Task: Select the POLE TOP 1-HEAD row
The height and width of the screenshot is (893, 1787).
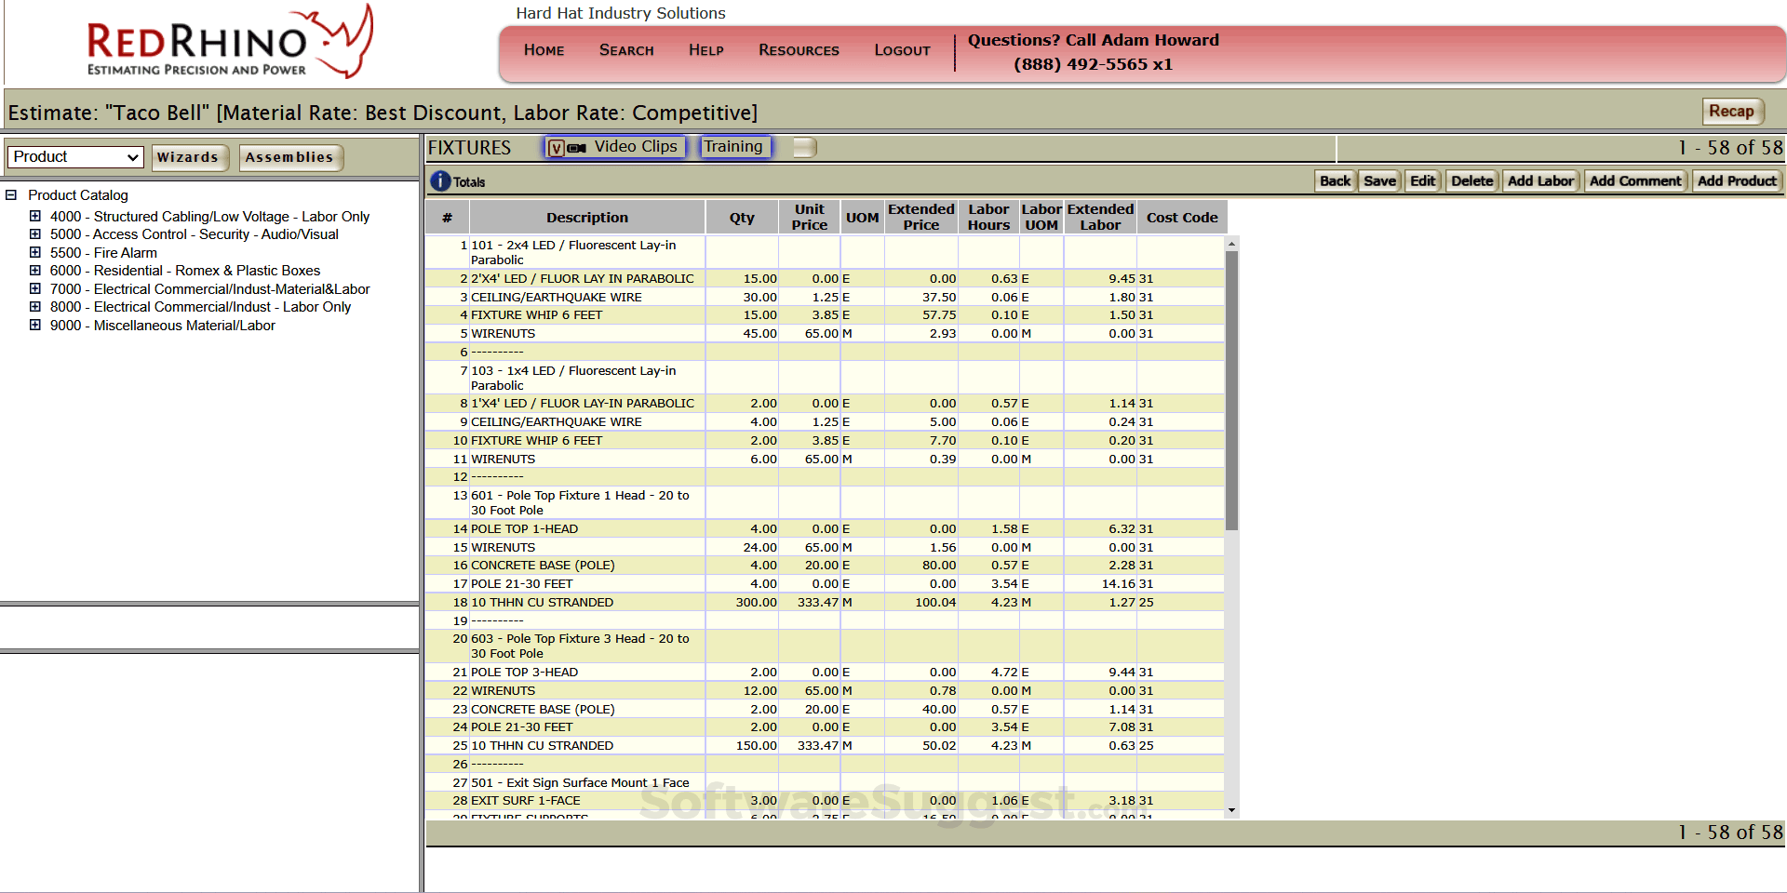Action: coord(524,529)
